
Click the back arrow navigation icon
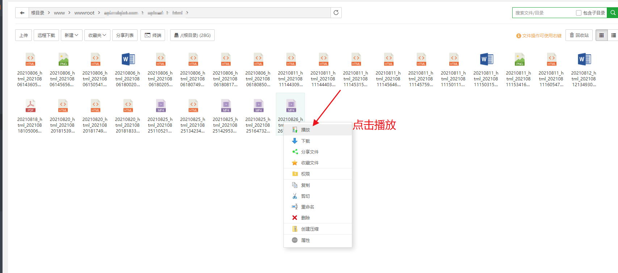[x=22, y=13]
